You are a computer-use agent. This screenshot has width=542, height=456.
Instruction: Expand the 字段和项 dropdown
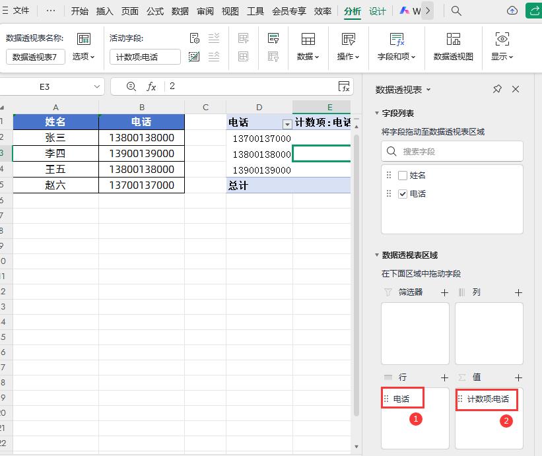pyautogui.click(x=396, y=57)
